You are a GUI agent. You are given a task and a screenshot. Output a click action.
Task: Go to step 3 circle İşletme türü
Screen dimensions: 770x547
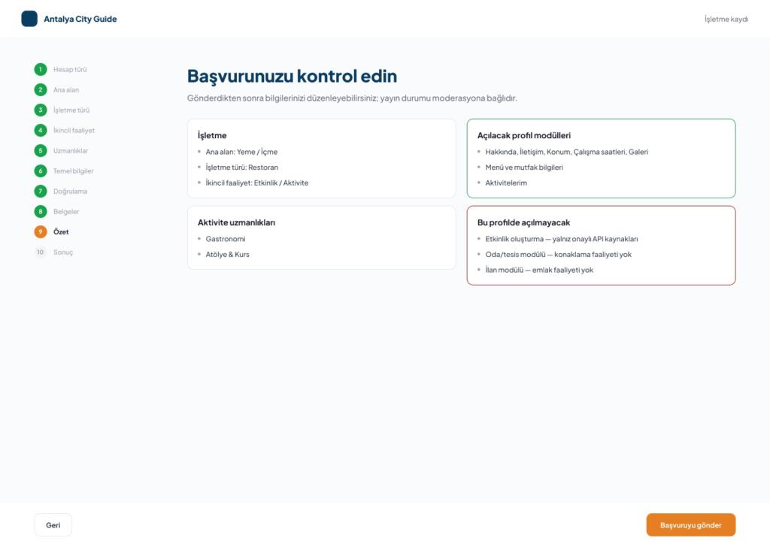point(41,110)
